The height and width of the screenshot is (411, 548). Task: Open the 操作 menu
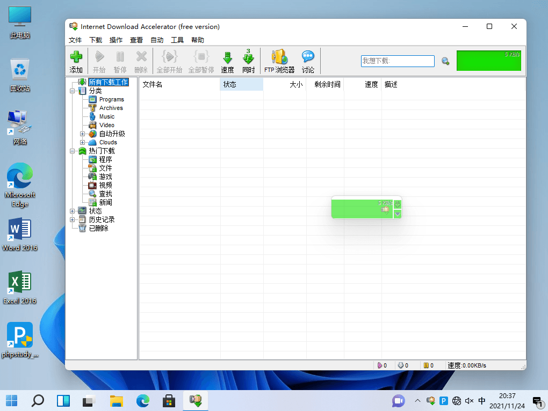coord(116,40)
